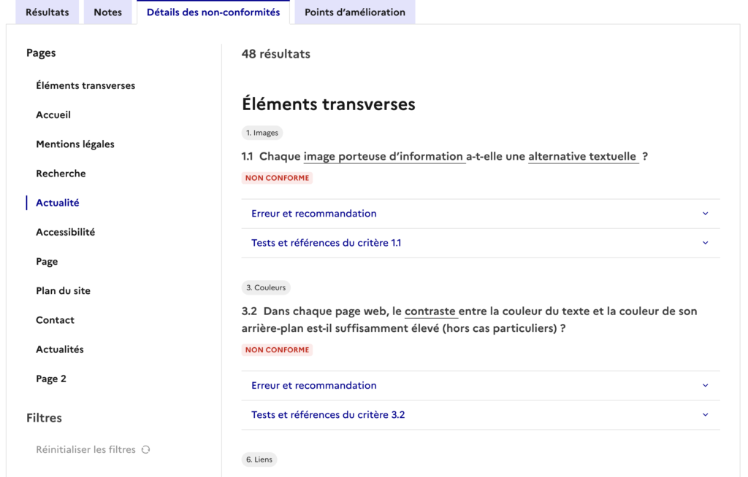
Task: Expand "Tests et références du critère 1.1"
Action: [x=326, y=243]
